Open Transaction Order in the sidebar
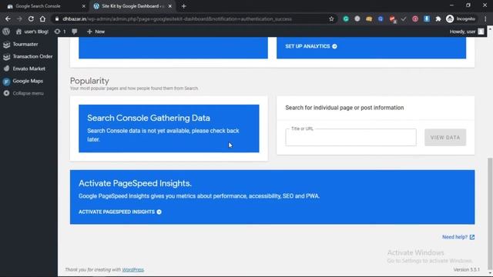The image size is (493, 277). (x=32, y=56)
